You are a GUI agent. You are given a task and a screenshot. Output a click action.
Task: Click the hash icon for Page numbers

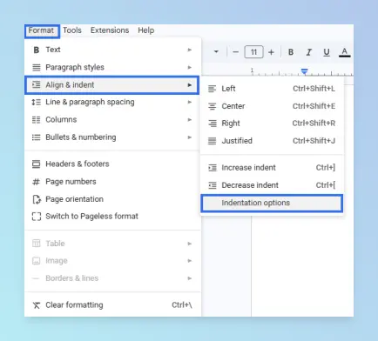click(x=36, y=182)
